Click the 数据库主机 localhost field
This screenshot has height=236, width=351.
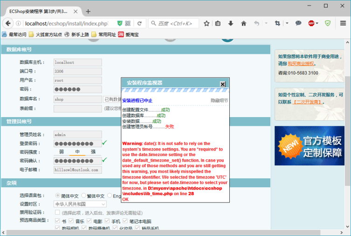click(78, 62)
